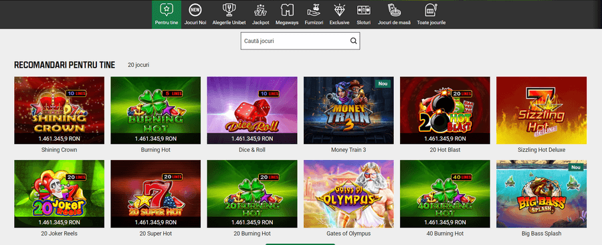602x245 pixels.
Task: Click the Money Train 3 title link
Action: coord(348,150)
